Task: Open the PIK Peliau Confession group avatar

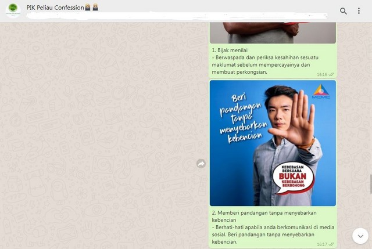Action: (13, 10)
